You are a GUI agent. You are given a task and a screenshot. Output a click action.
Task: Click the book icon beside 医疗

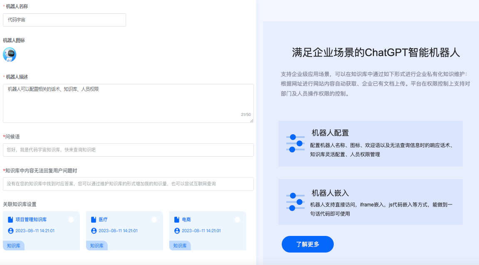(x=94, y=220)
